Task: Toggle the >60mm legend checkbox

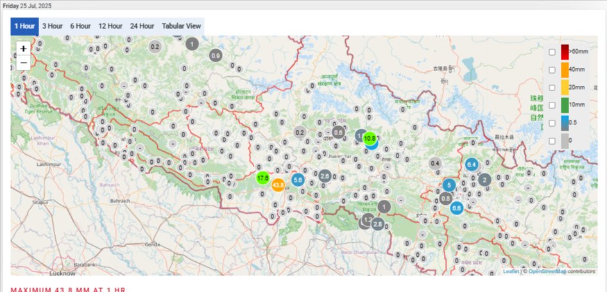Action: pyautogui.click(x=552, y=52)
